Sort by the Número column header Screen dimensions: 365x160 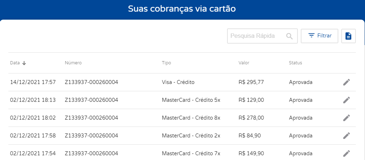coord(73,63)
